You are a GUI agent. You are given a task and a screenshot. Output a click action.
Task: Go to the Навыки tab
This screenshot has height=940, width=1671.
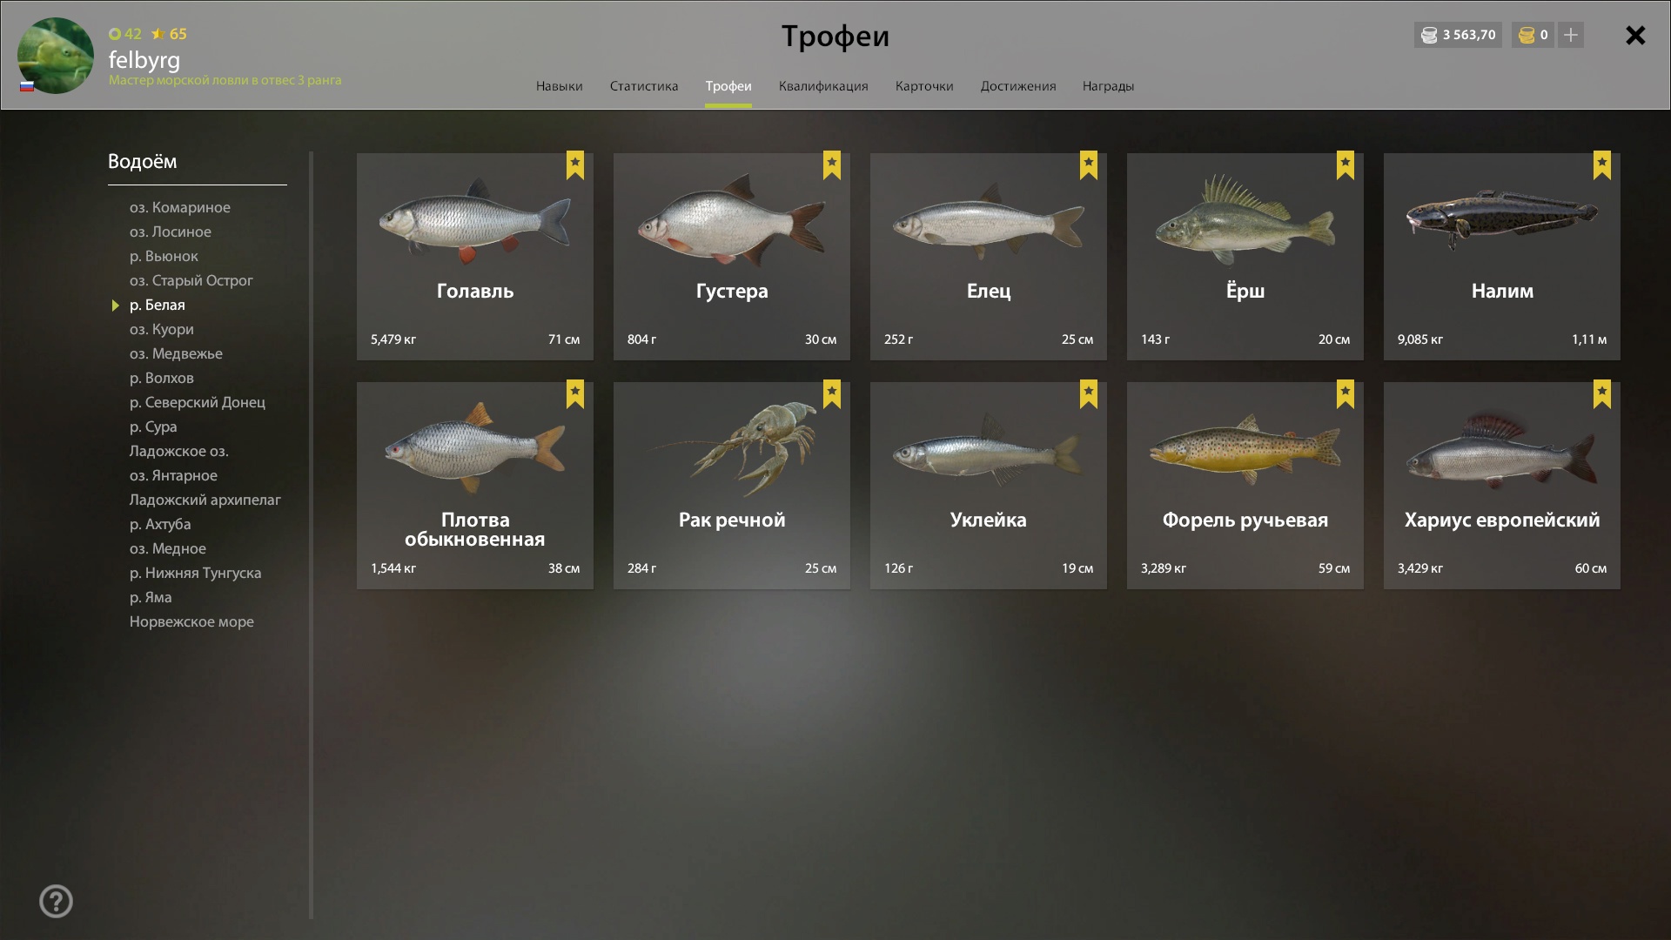click(560, 86)
